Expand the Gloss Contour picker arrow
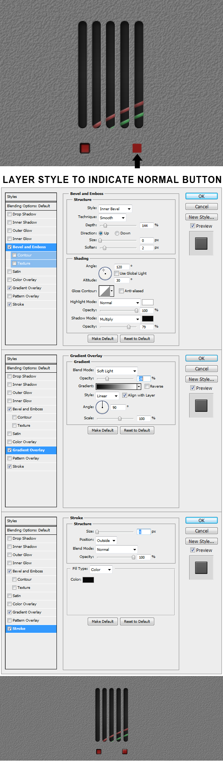The height and width of the screenshot is (764, 223). [x=112, y=291]
